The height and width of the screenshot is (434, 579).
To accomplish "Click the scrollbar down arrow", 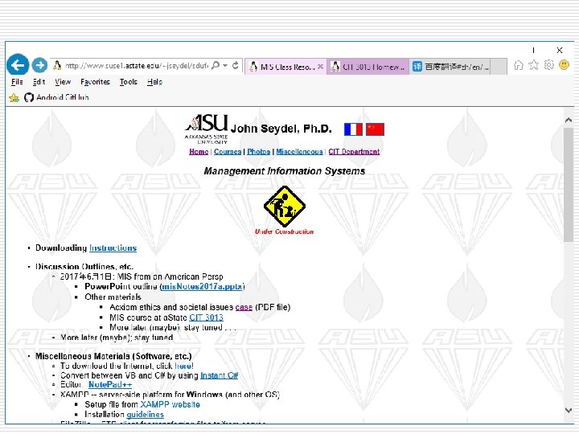I will pos(569,410).
